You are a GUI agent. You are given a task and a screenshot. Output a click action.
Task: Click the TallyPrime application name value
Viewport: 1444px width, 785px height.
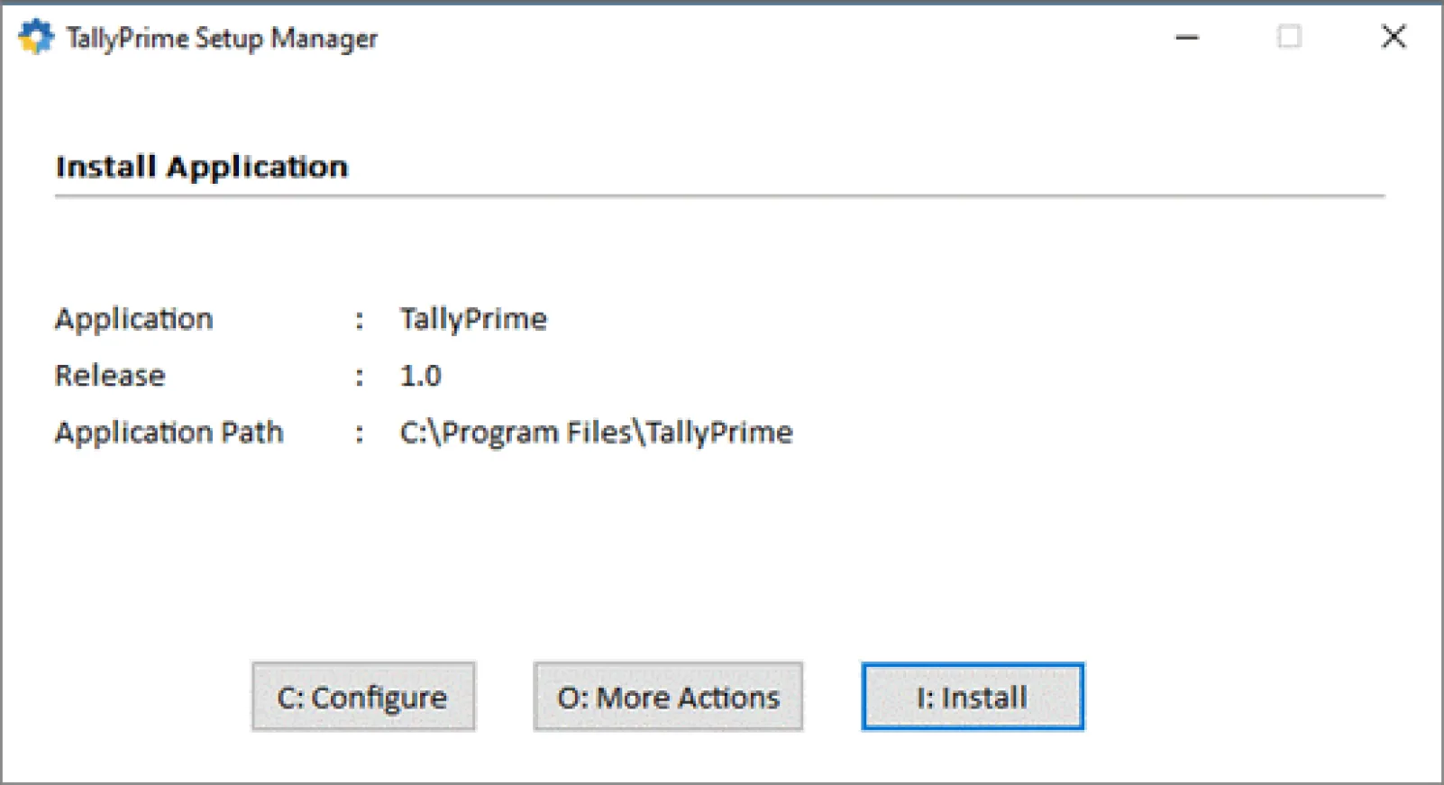coord(473,319)
